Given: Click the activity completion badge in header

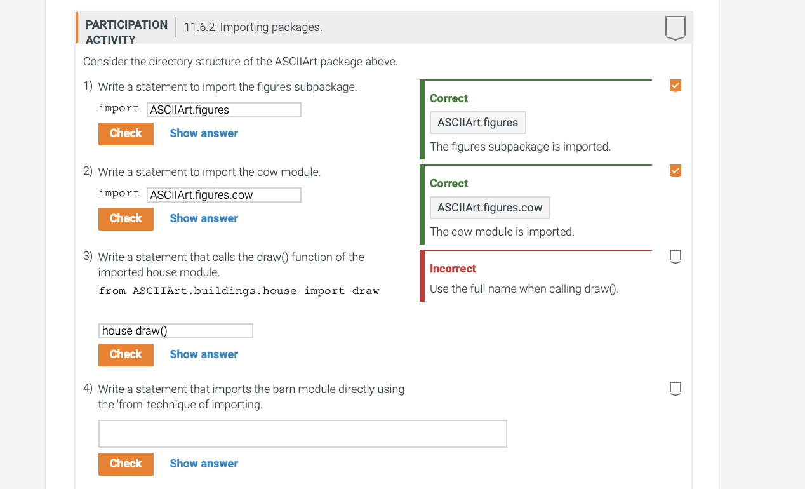Looking at the screenshot, I should click(675, 28).
